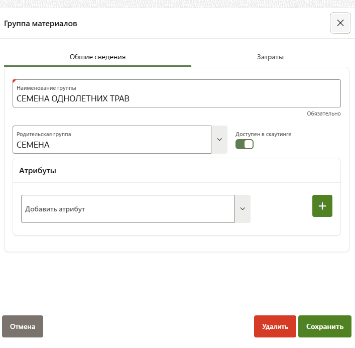
Task: Expand the Родительская группа chevron arrow
Action: [219, 140]
